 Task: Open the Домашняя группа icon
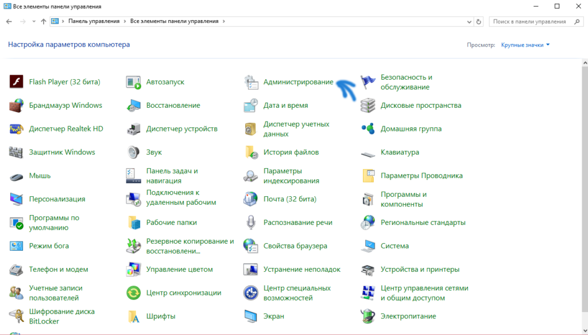[x=368, y=129]
